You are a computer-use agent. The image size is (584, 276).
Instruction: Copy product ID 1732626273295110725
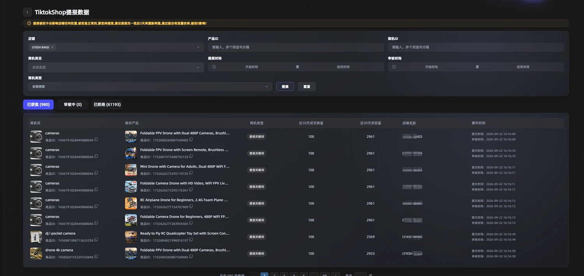[191, 173]
